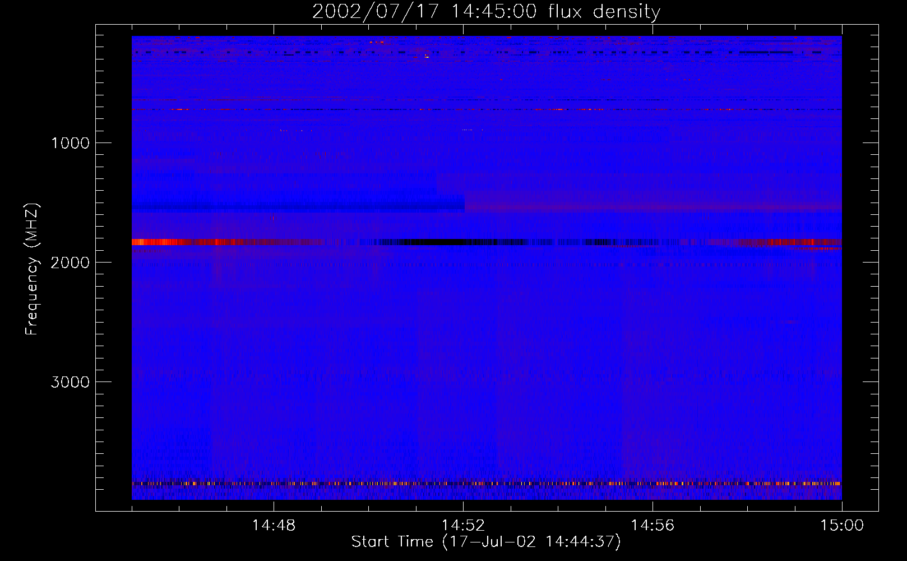Click the 'Start Time (17-Jul-02 14:44:37)' label
This screenshot has width=907, height=561.
point(486,542)
